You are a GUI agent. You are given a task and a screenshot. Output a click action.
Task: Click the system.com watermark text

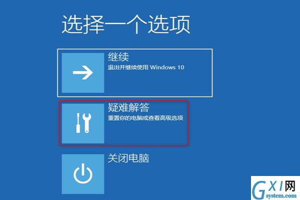pyautogui.click(x=281, y=195)
